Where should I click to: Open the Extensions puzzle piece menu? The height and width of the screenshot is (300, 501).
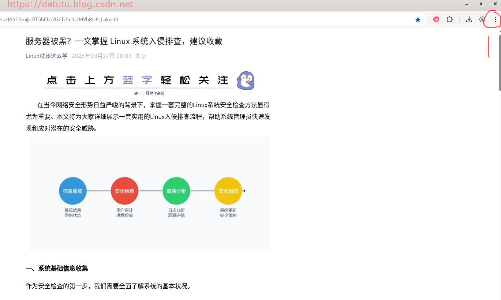point(449,19)
